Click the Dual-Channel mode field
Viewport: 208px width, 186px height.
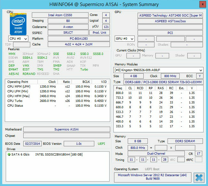coord(156,154)
